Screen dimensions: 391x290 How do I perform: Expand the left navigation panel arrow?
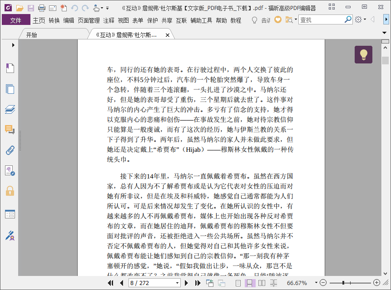pos(13,45)
